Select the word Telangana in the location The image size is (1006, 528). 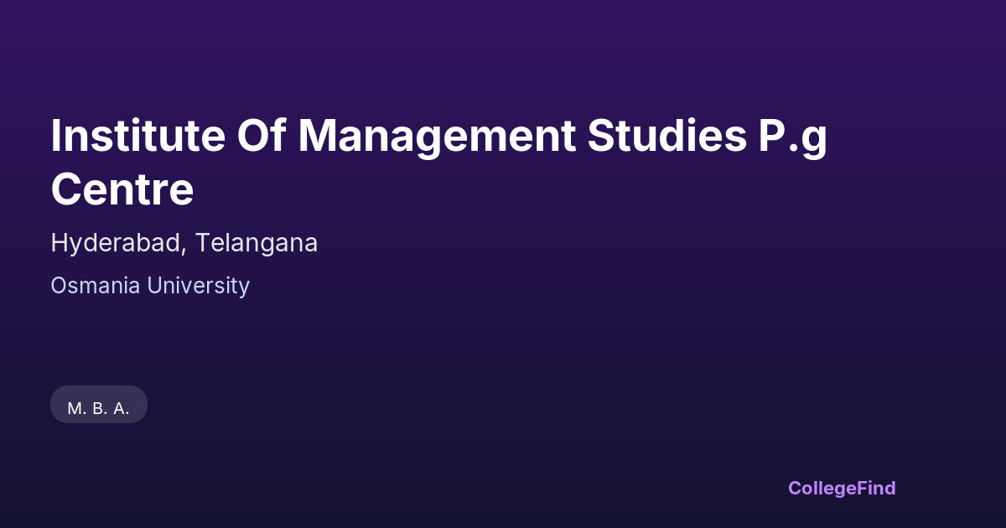257,243
